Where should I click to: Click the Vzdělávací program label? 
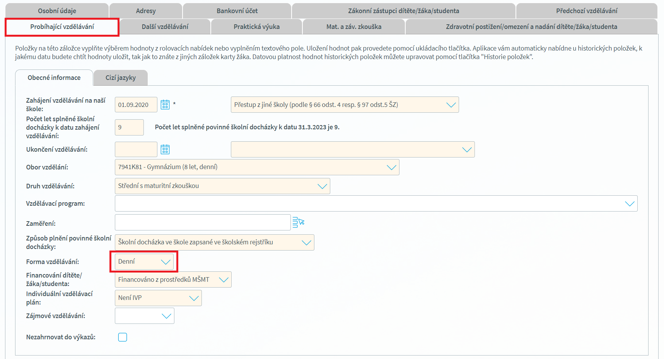coord(55,203)
